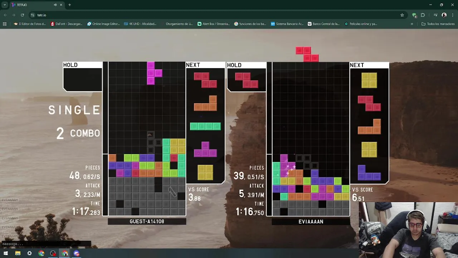Click the 'SINGLE' clear text
Image resolution: width=458 pixels, height=258 pixels.
74,110
